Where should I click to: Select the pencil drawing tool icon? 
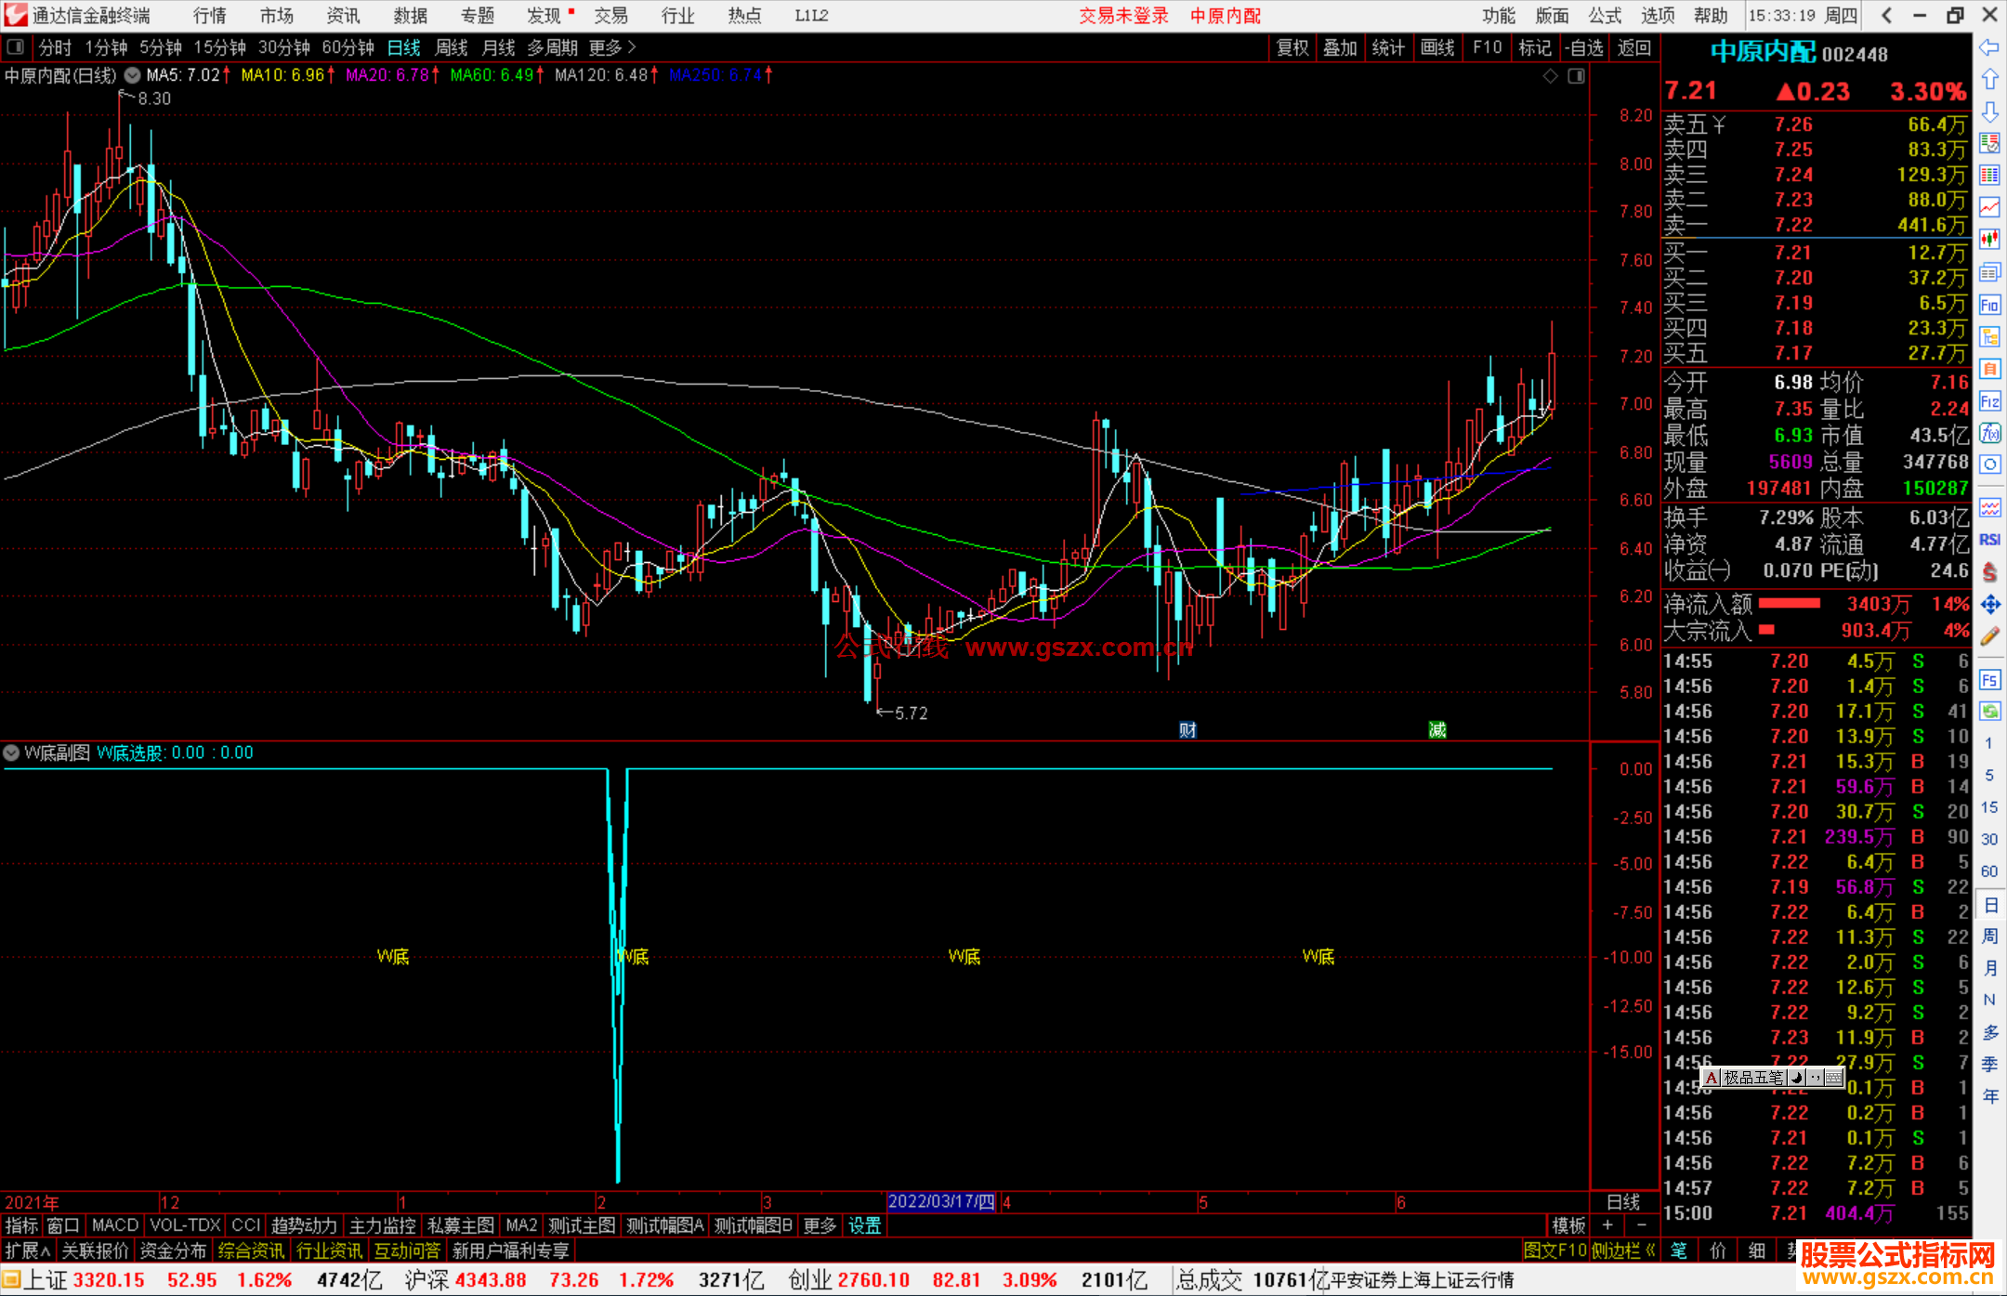pos(1989,637)
